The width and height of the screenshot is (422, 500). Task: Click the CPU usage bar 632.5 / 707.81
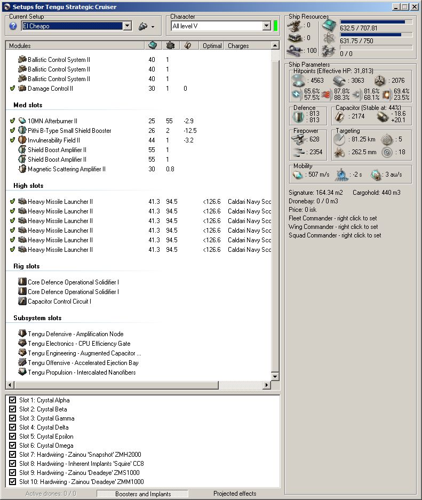[376, 22]
